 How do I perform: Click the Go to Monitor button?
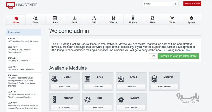65,107
